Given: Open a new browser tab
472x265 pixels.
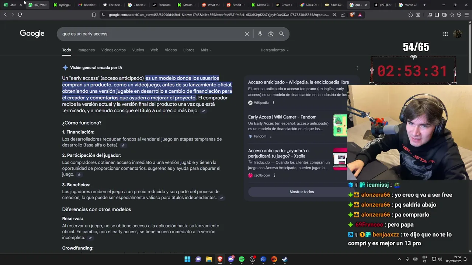Looking at the screenshot, I should (x=424, y=5).
